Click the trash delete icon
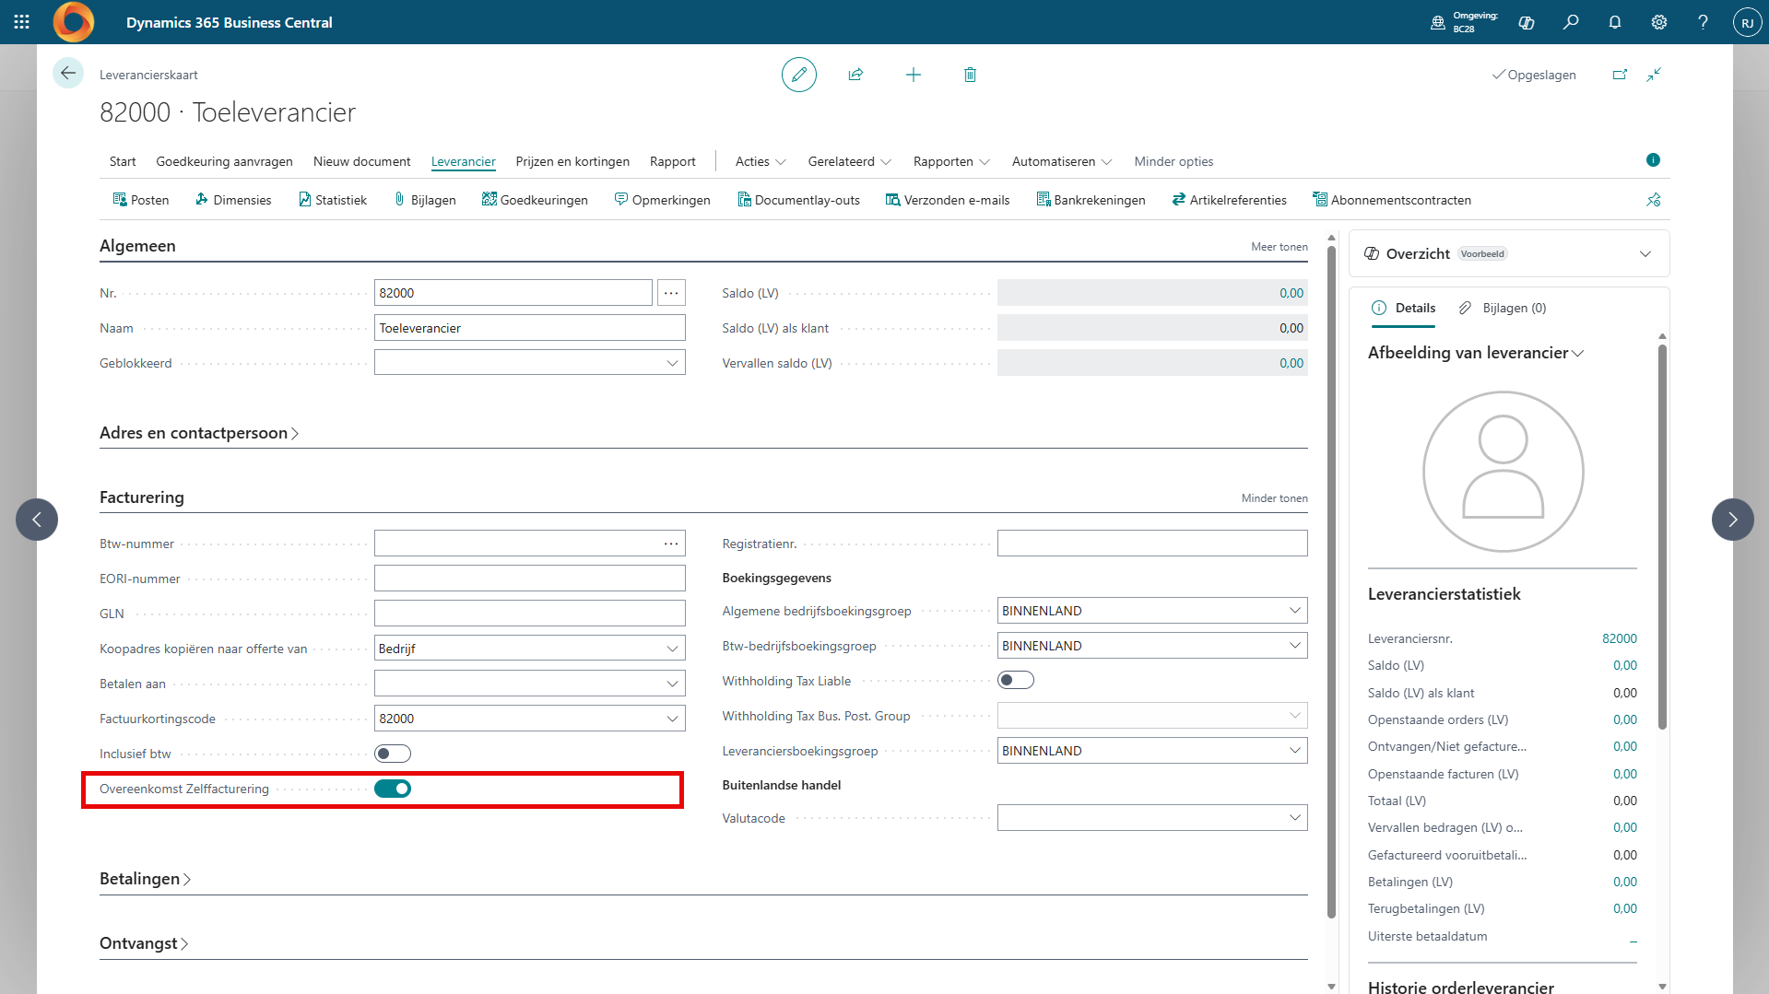Image resolution: width=1769 pixels, height=994 pixels. [x=970, y=75]
